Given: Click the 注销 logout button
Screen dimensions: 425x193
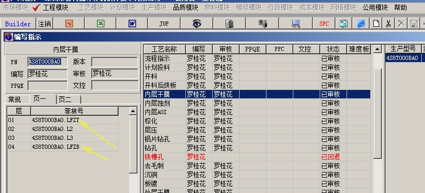Looking at the screenshot, I should pos(44,24).
